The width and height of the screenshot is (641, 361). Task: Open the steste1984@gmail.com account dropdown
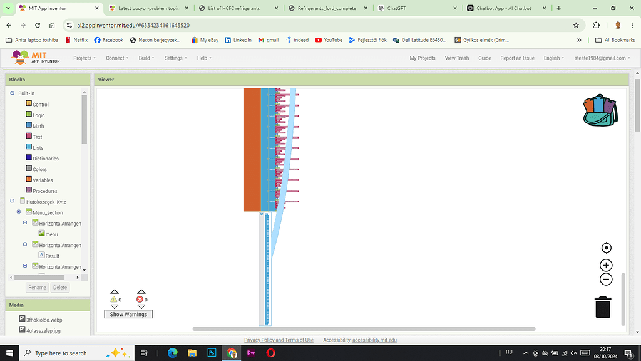point(602,58)
